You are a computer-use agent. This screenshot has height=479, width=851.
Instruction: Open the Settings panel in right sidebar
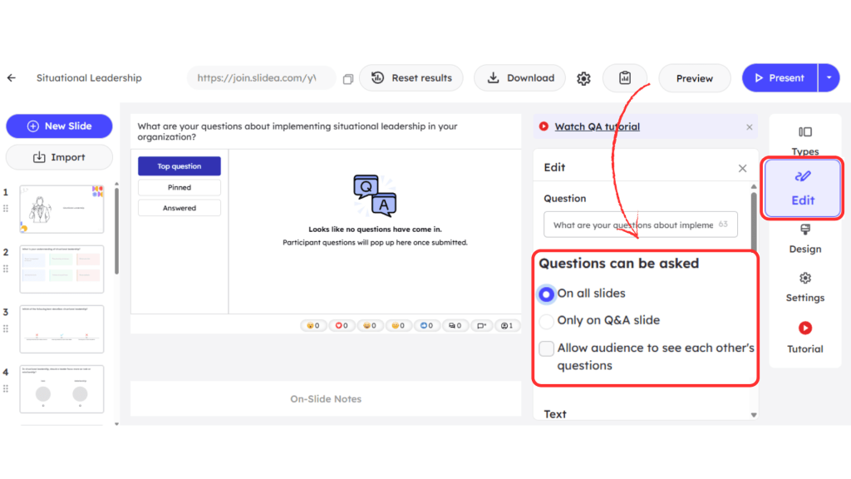804,287
